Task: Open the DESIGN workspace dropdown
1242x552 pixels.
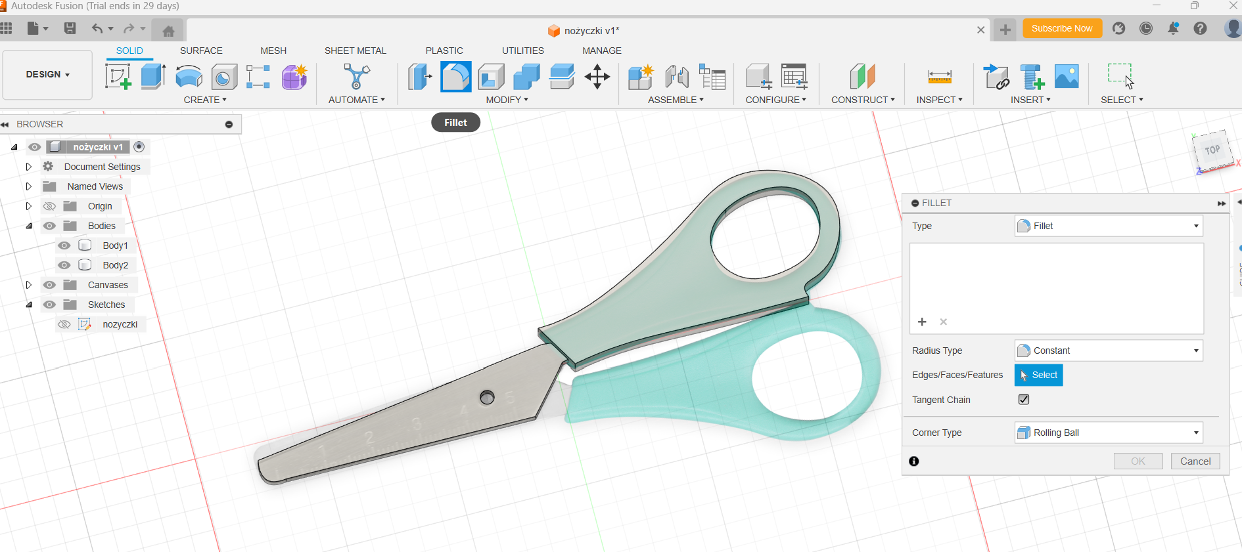Action: click(47, 75)
